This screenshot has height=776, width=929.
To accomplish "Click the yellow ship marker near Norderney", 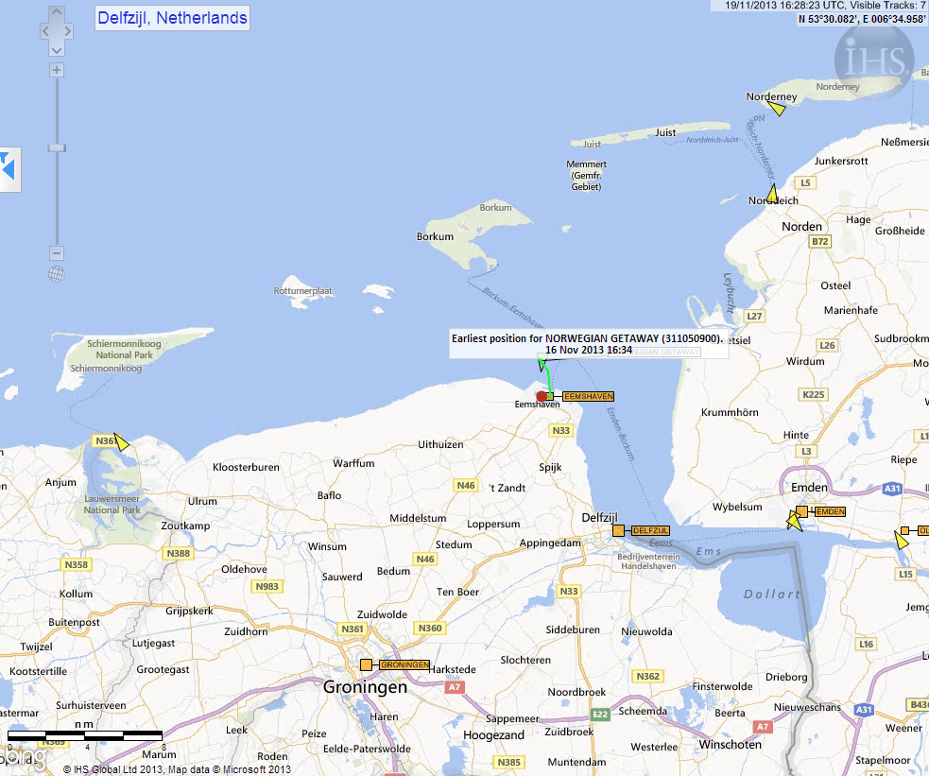I will (x=777, y=109).
